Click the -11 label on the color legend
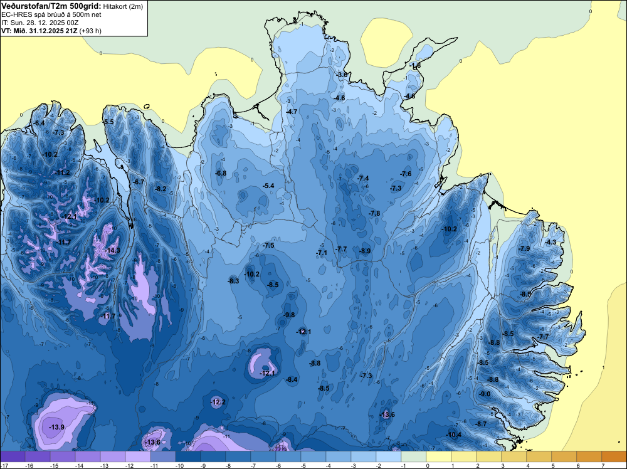627x469 pixels. pyautogui.click(x=154, y=465)
